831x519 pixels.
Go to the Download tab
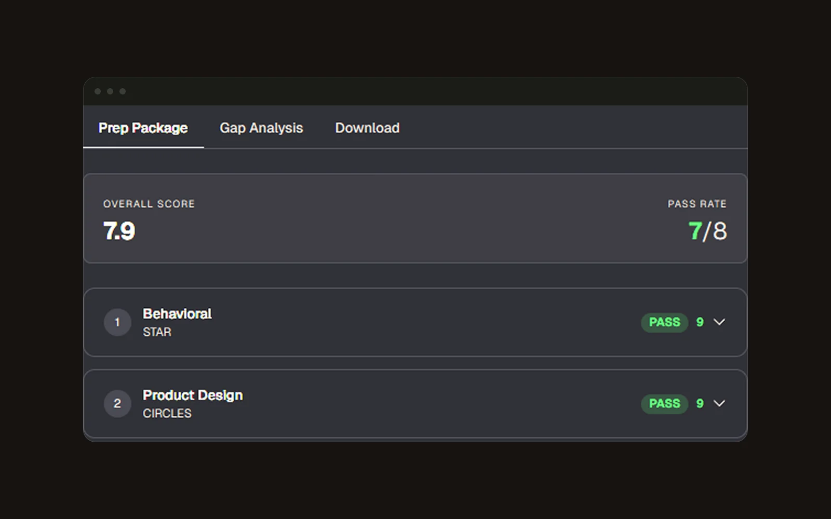coord(367,128)
